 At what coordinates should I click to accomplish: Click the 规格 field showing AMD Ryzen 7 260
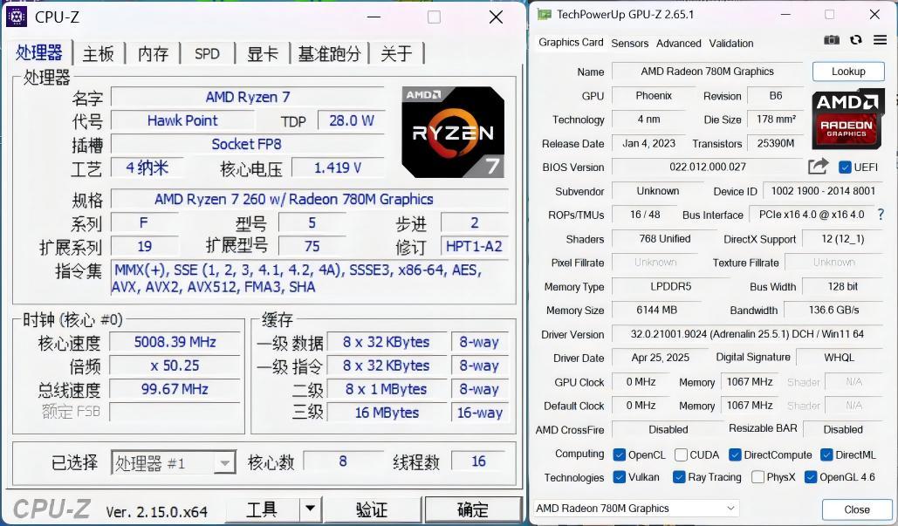click(309, 199)
